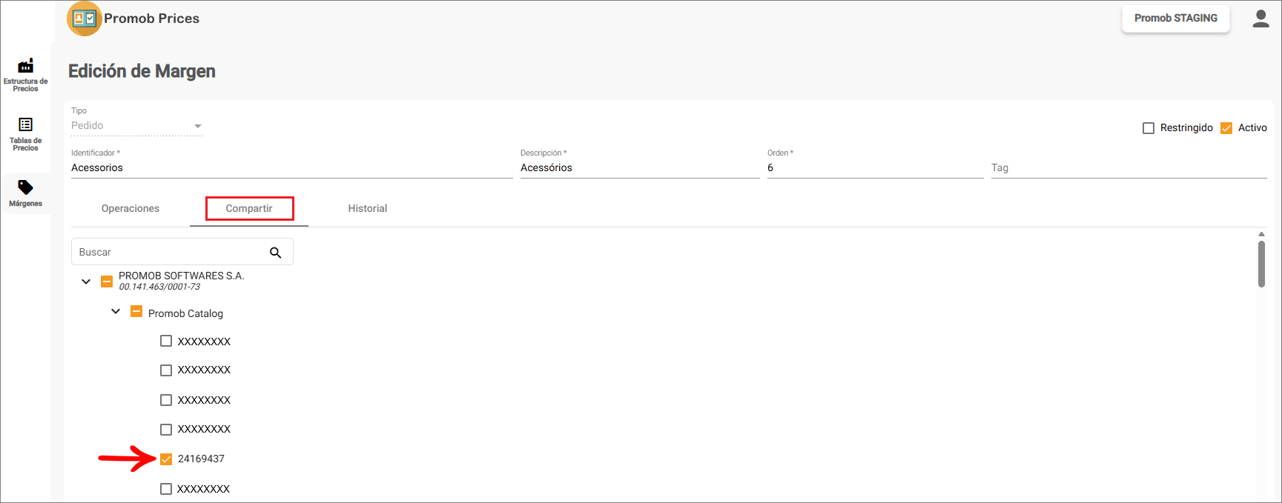Open the Tipo Pedido dropdown
This screenshot has width=1282, height=503.
pos(136,126)
